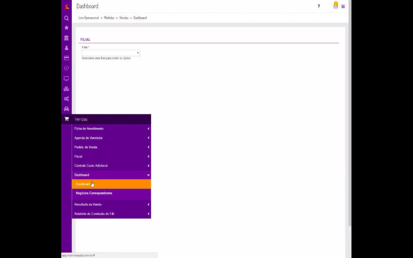Viewport: 413px width, 258px height.
Task: Click the Linx logo in the sidebar
Action: (x=66, y=6)
